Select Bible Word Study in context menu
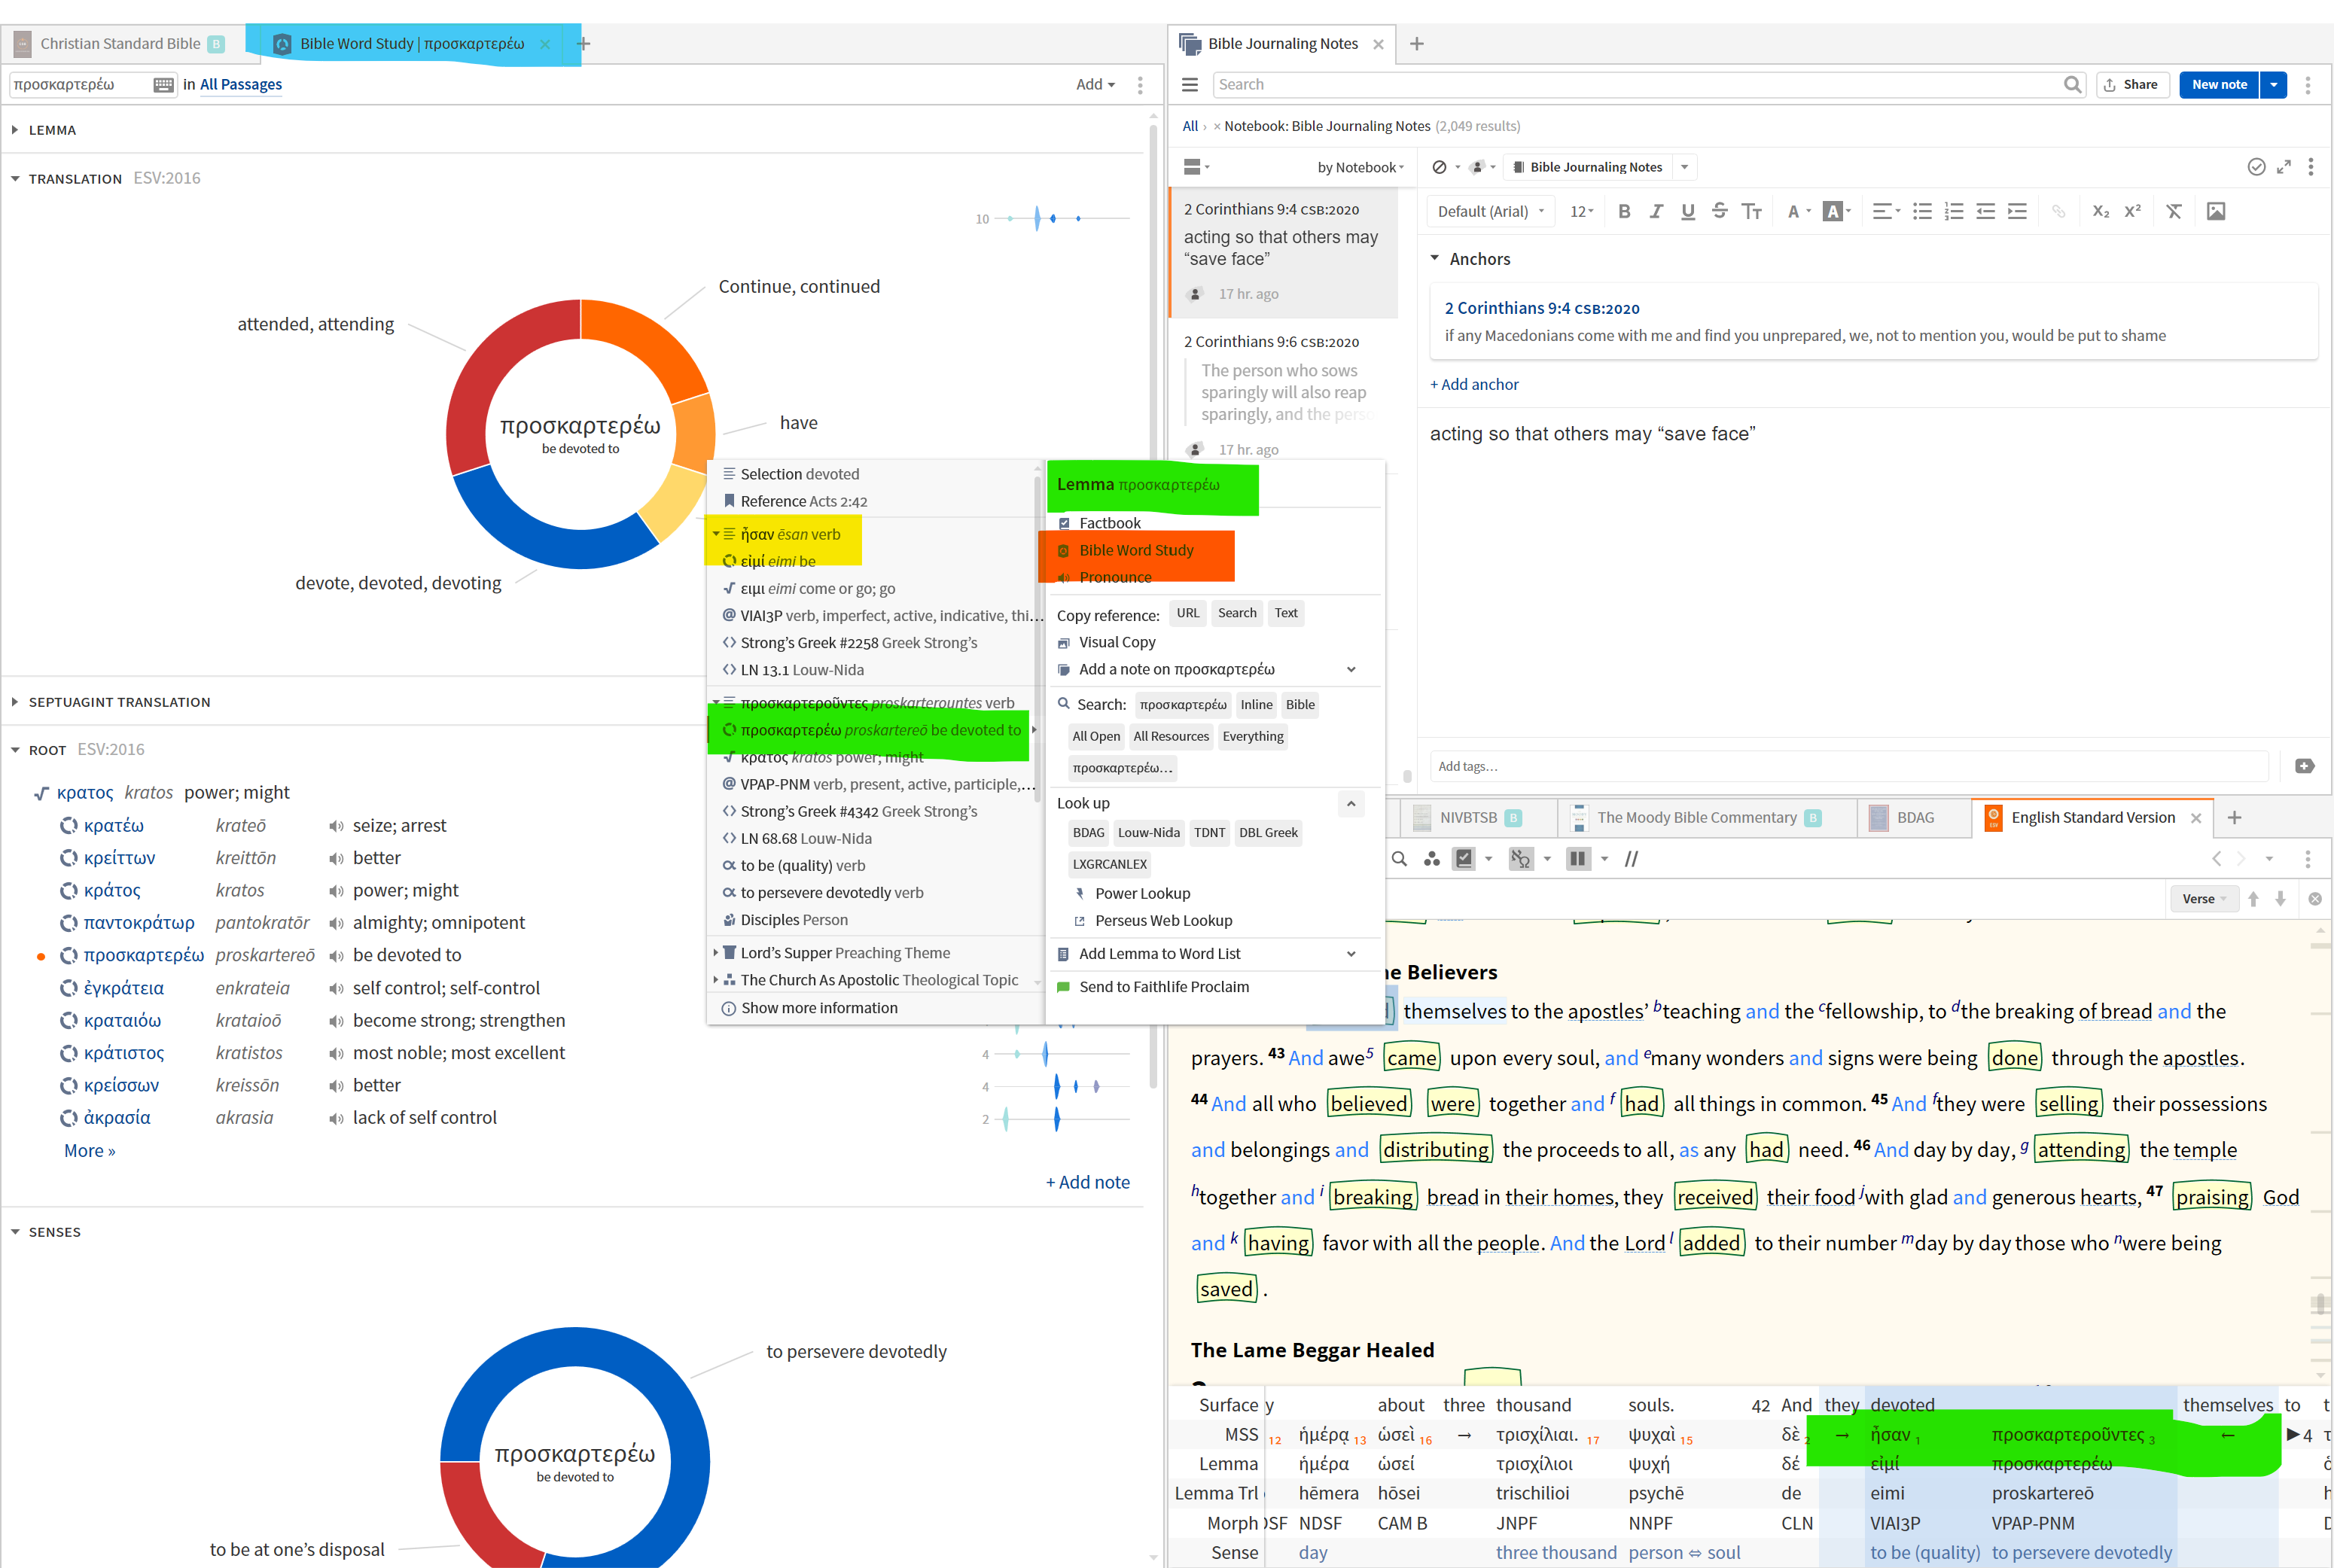 pos(1136,550)
